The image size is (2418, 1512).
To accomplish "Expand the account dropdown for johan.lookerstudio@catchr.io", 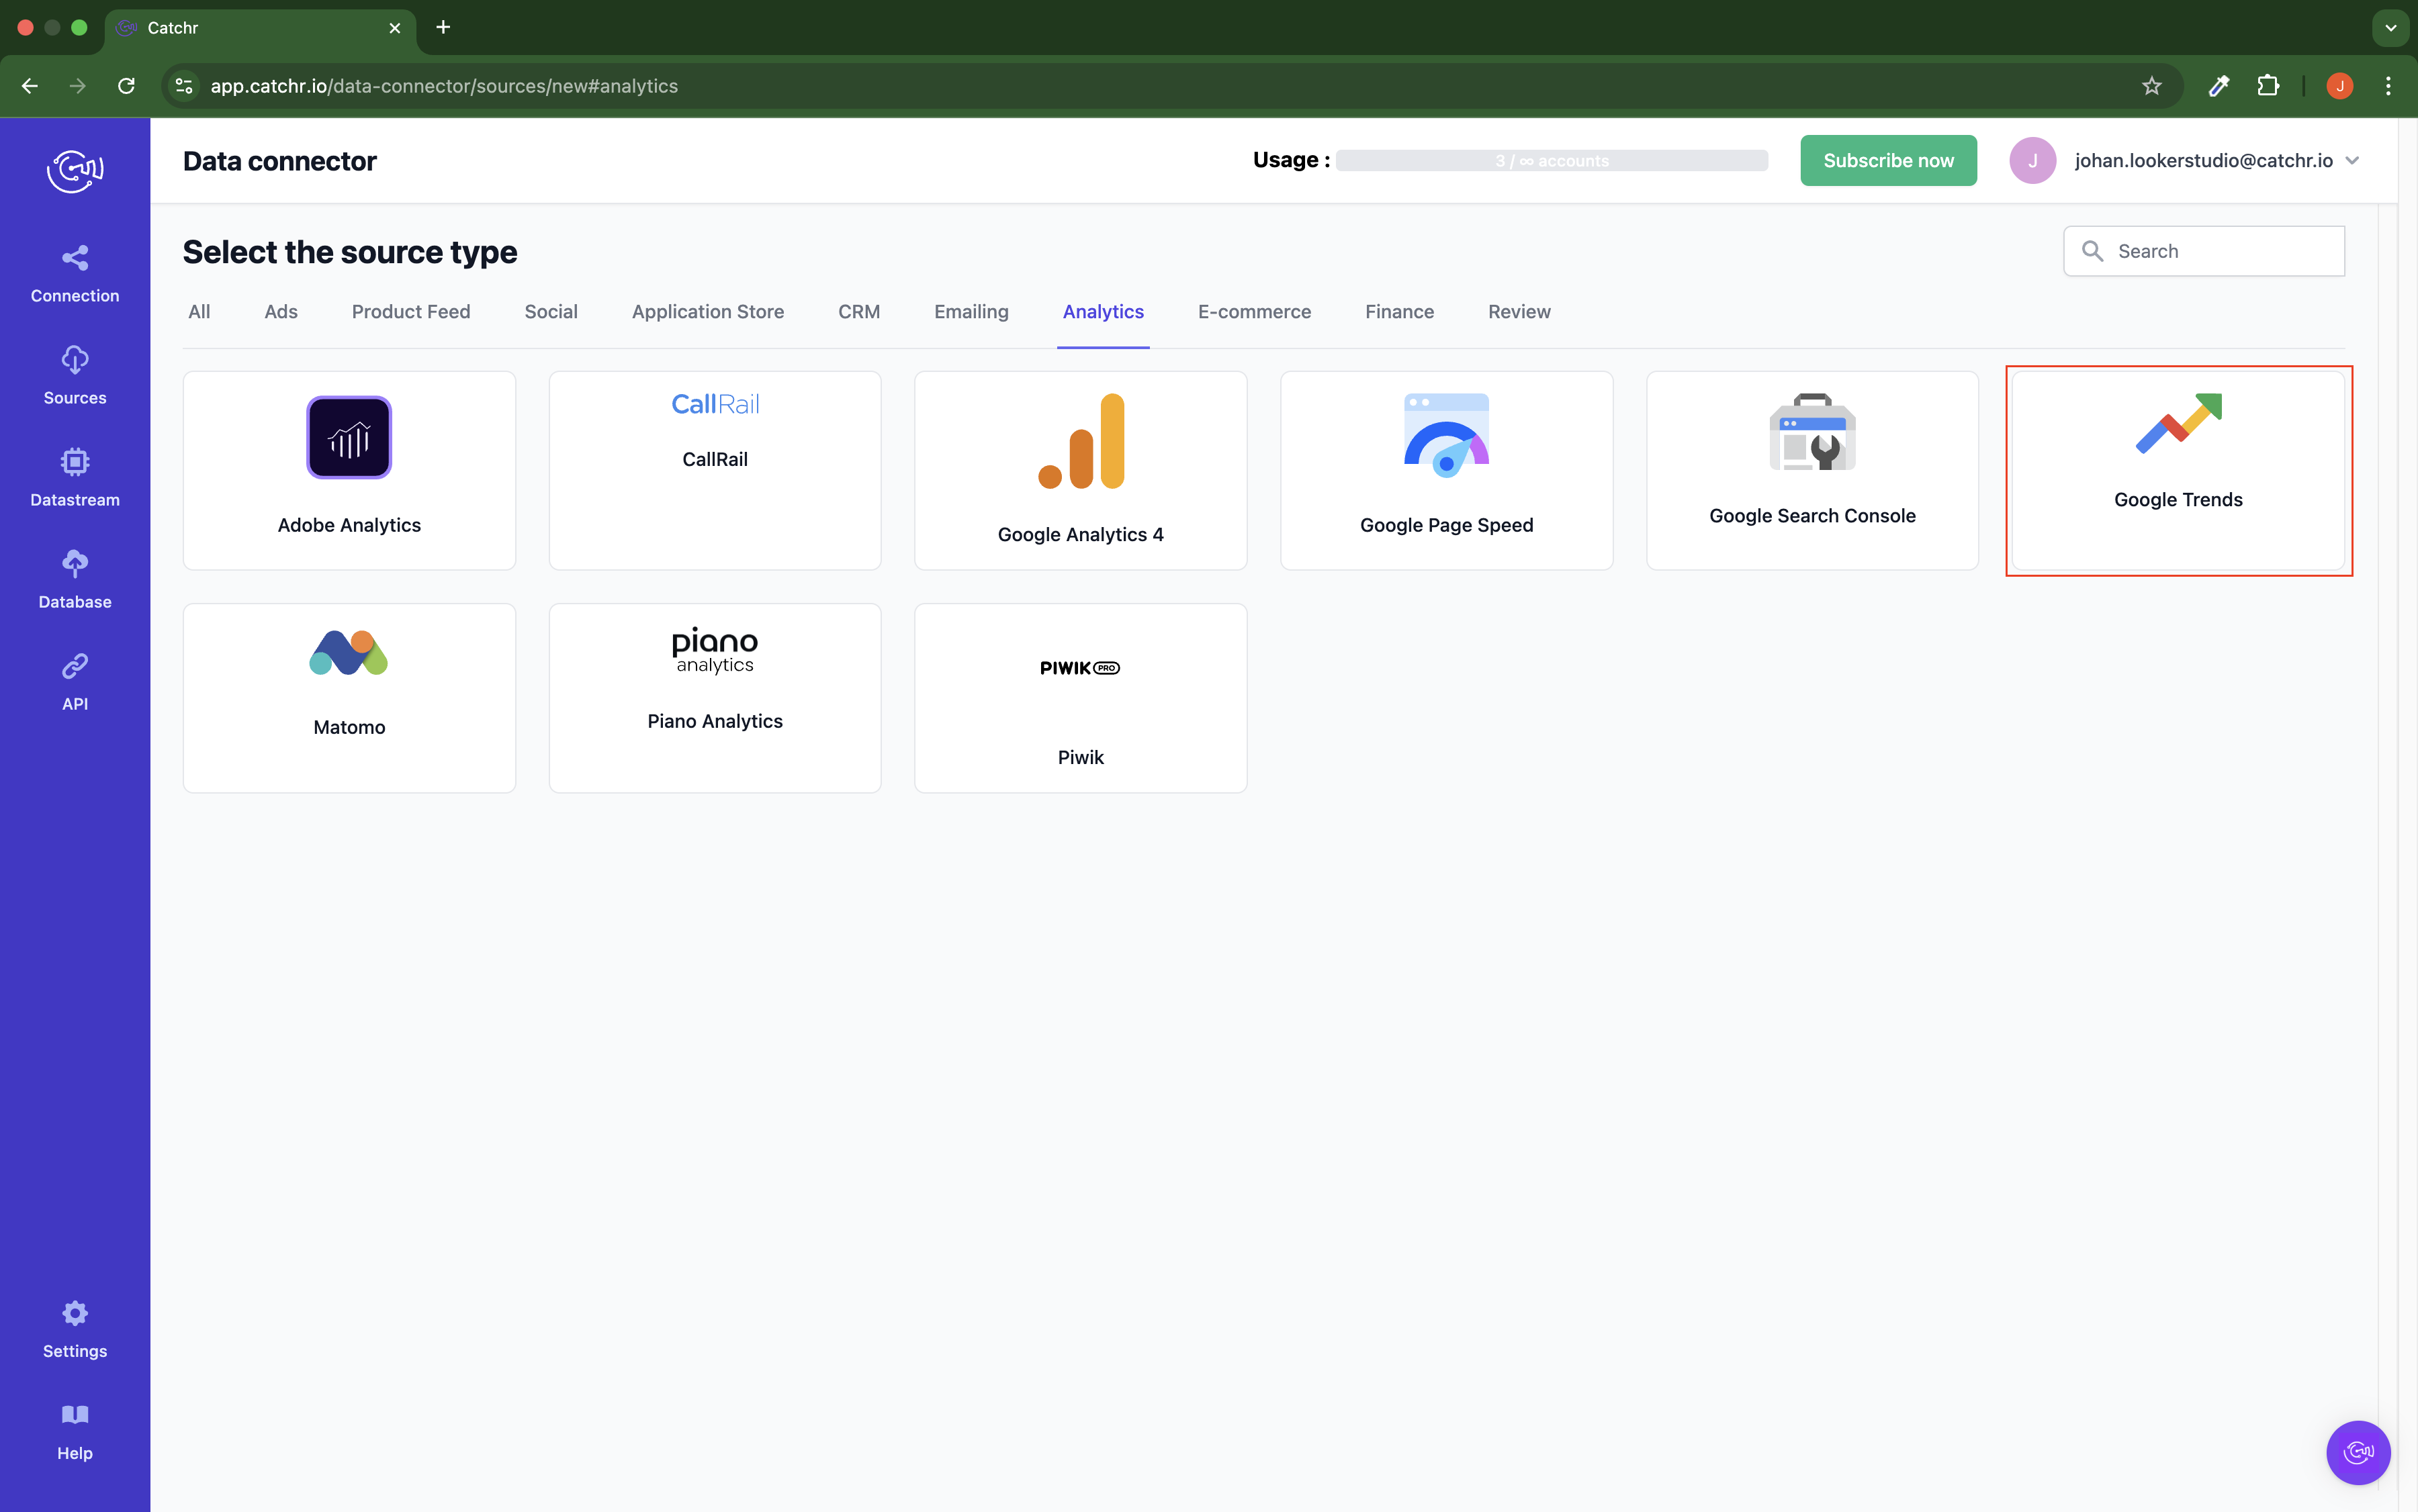I will point(2352,161).
